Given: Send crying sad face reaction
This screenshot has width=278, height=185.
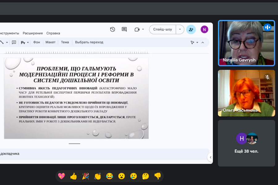Looking at the screenshot, I should pyautogui.click(x=133, y=176).
